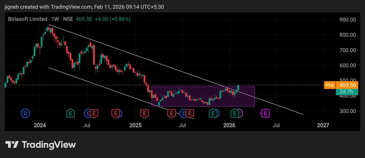Open the red earnings marker right after Jul 2025
Screen dimensions: 365x158
point(190,113)
